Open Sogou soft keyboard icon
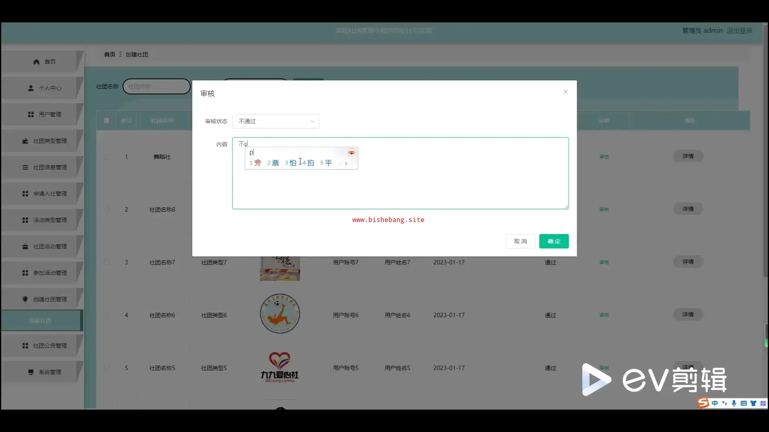The width and height of the screenshot is (769, 432). pos(744,403)
